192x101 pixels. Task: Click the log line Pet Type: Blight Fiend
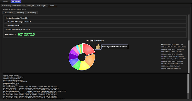(29, 90)
